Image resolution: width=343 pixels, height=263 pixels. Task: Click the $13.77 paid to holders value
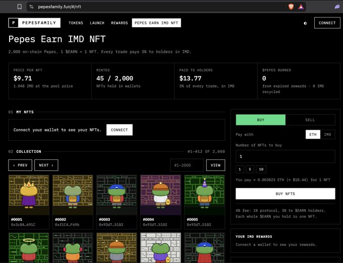190,78
